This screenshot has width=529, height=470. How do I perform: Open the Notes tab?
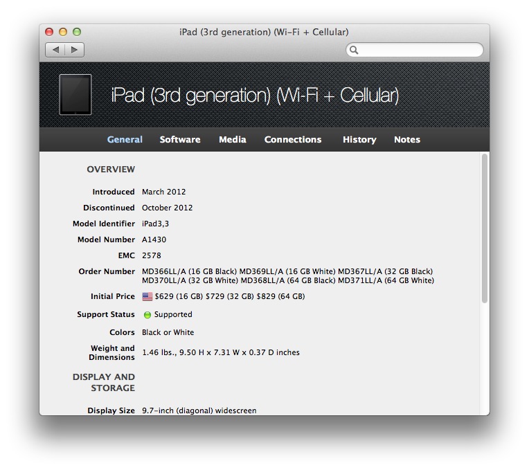[x=407, y=140]
